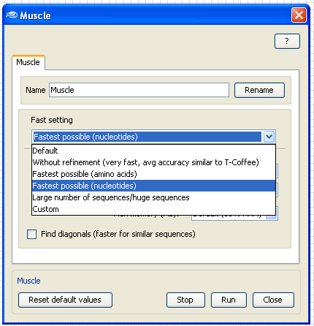Enable Find diagonals checkbox

(x=32, y=234)
